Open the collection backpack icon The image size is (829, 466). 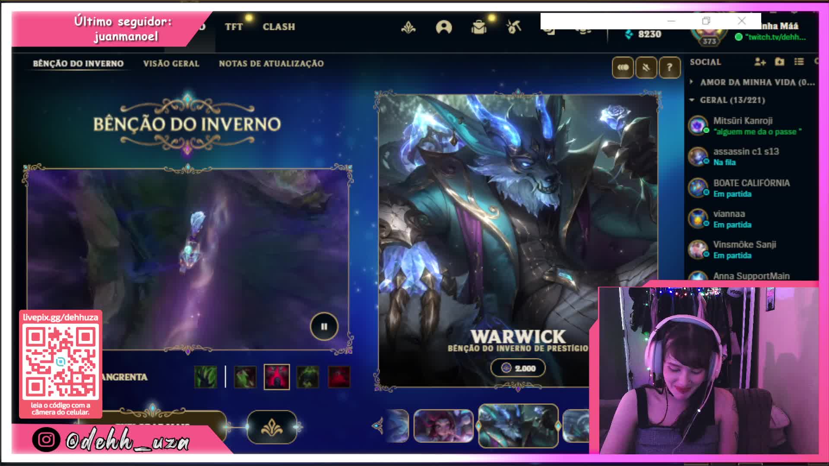tap(479, 28)
